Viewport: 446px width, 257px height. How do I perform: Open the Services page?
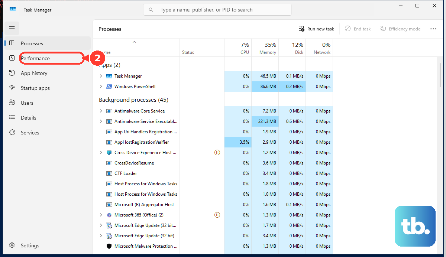click(48, 133)
